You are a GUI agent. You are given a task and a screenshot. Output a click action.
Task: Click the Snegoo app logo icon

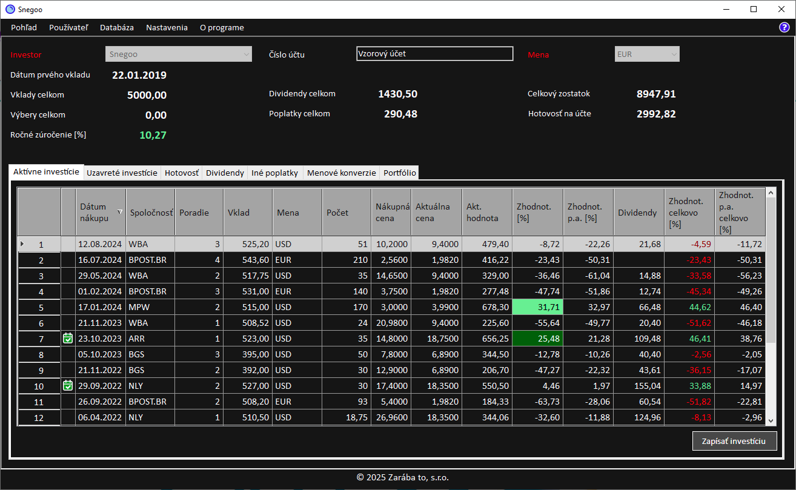[x=10, y=9]
